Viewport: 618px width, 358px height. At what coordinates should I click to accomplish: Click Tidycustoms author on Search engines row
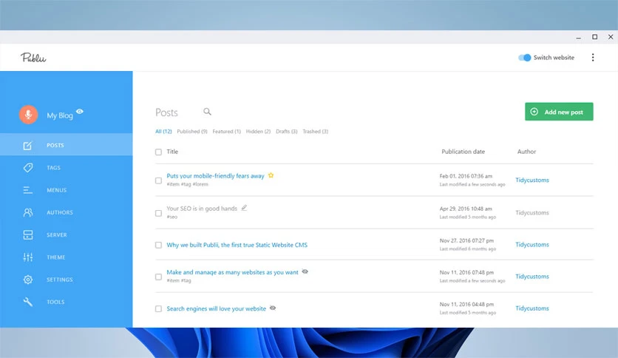tap(532, 308)
